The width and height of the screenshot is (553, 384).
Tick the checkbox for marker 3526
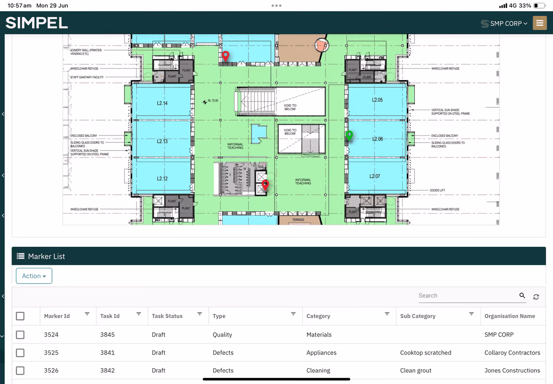click(20, 370)
